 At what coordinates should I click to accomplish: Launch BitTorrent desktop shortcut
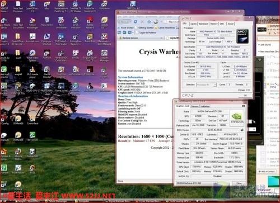32,136
